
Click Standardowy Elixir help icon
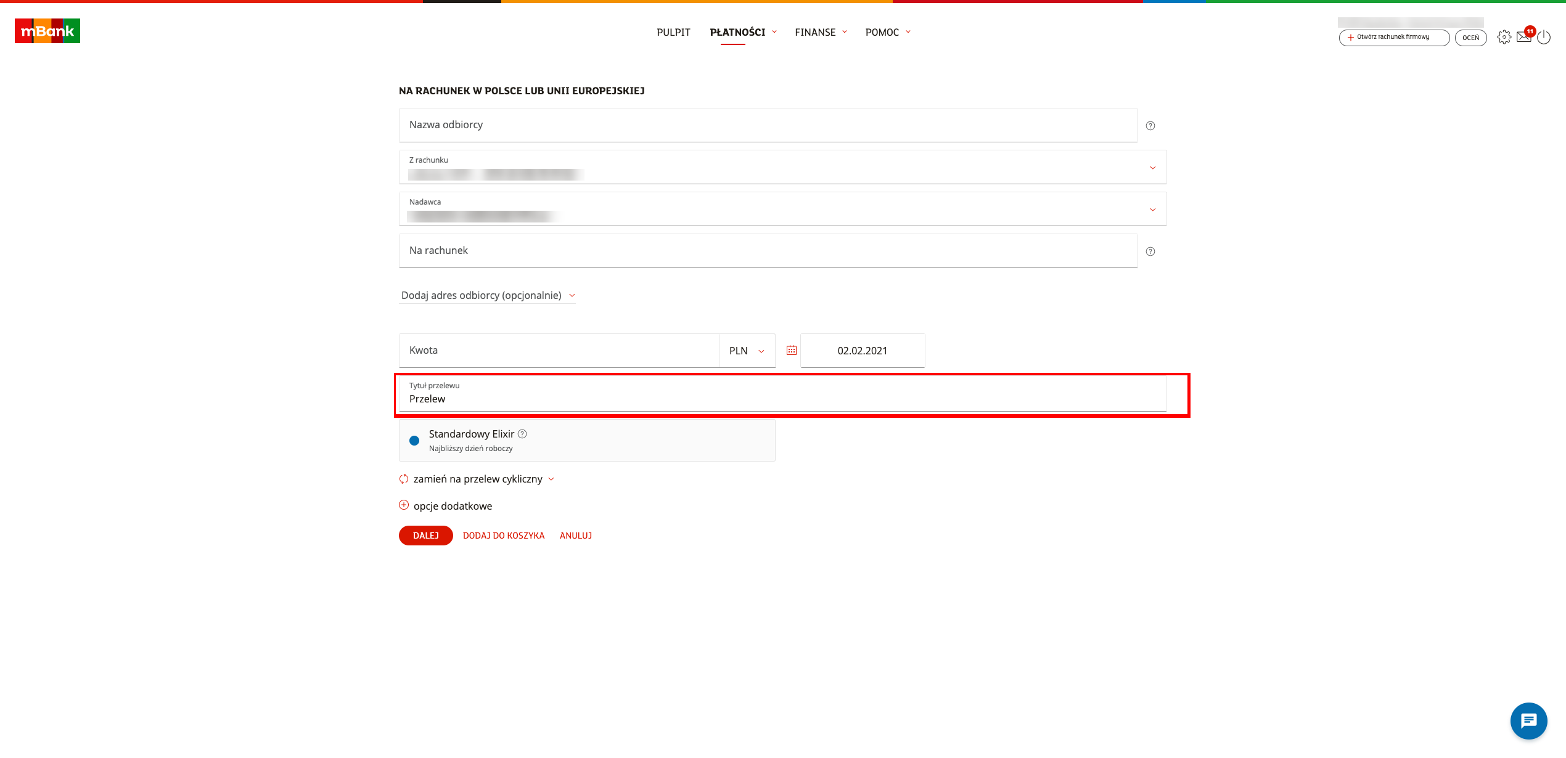[x=522, y=434]
